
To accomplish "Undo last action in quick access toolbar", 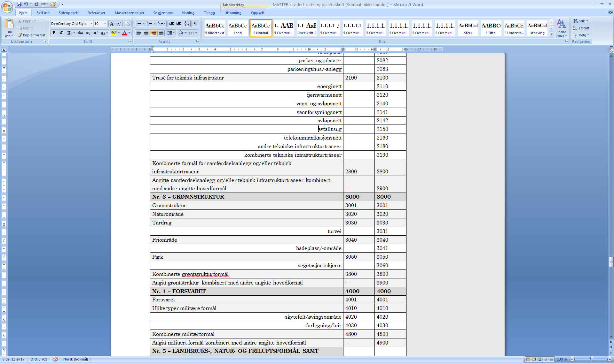I will [x=26, y=4].
